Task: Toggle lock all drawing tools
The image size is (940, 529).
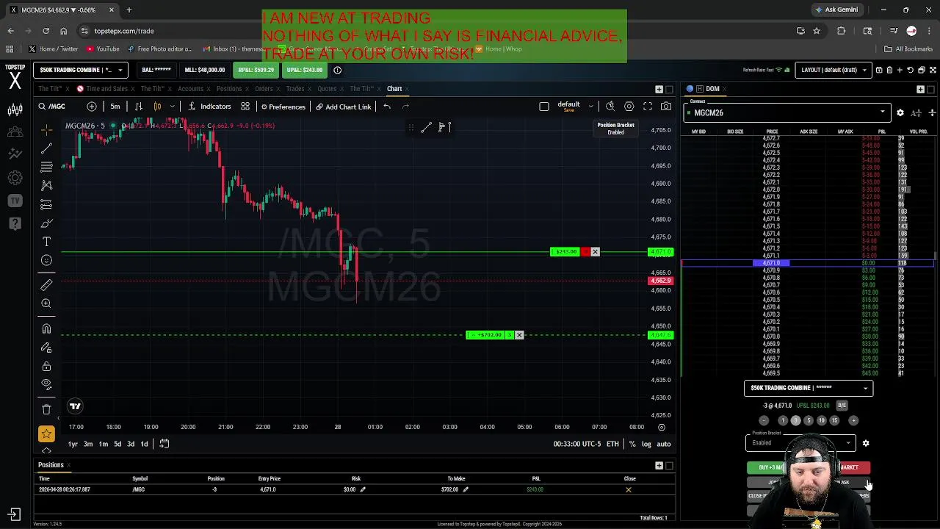Action: coord(46,366)
